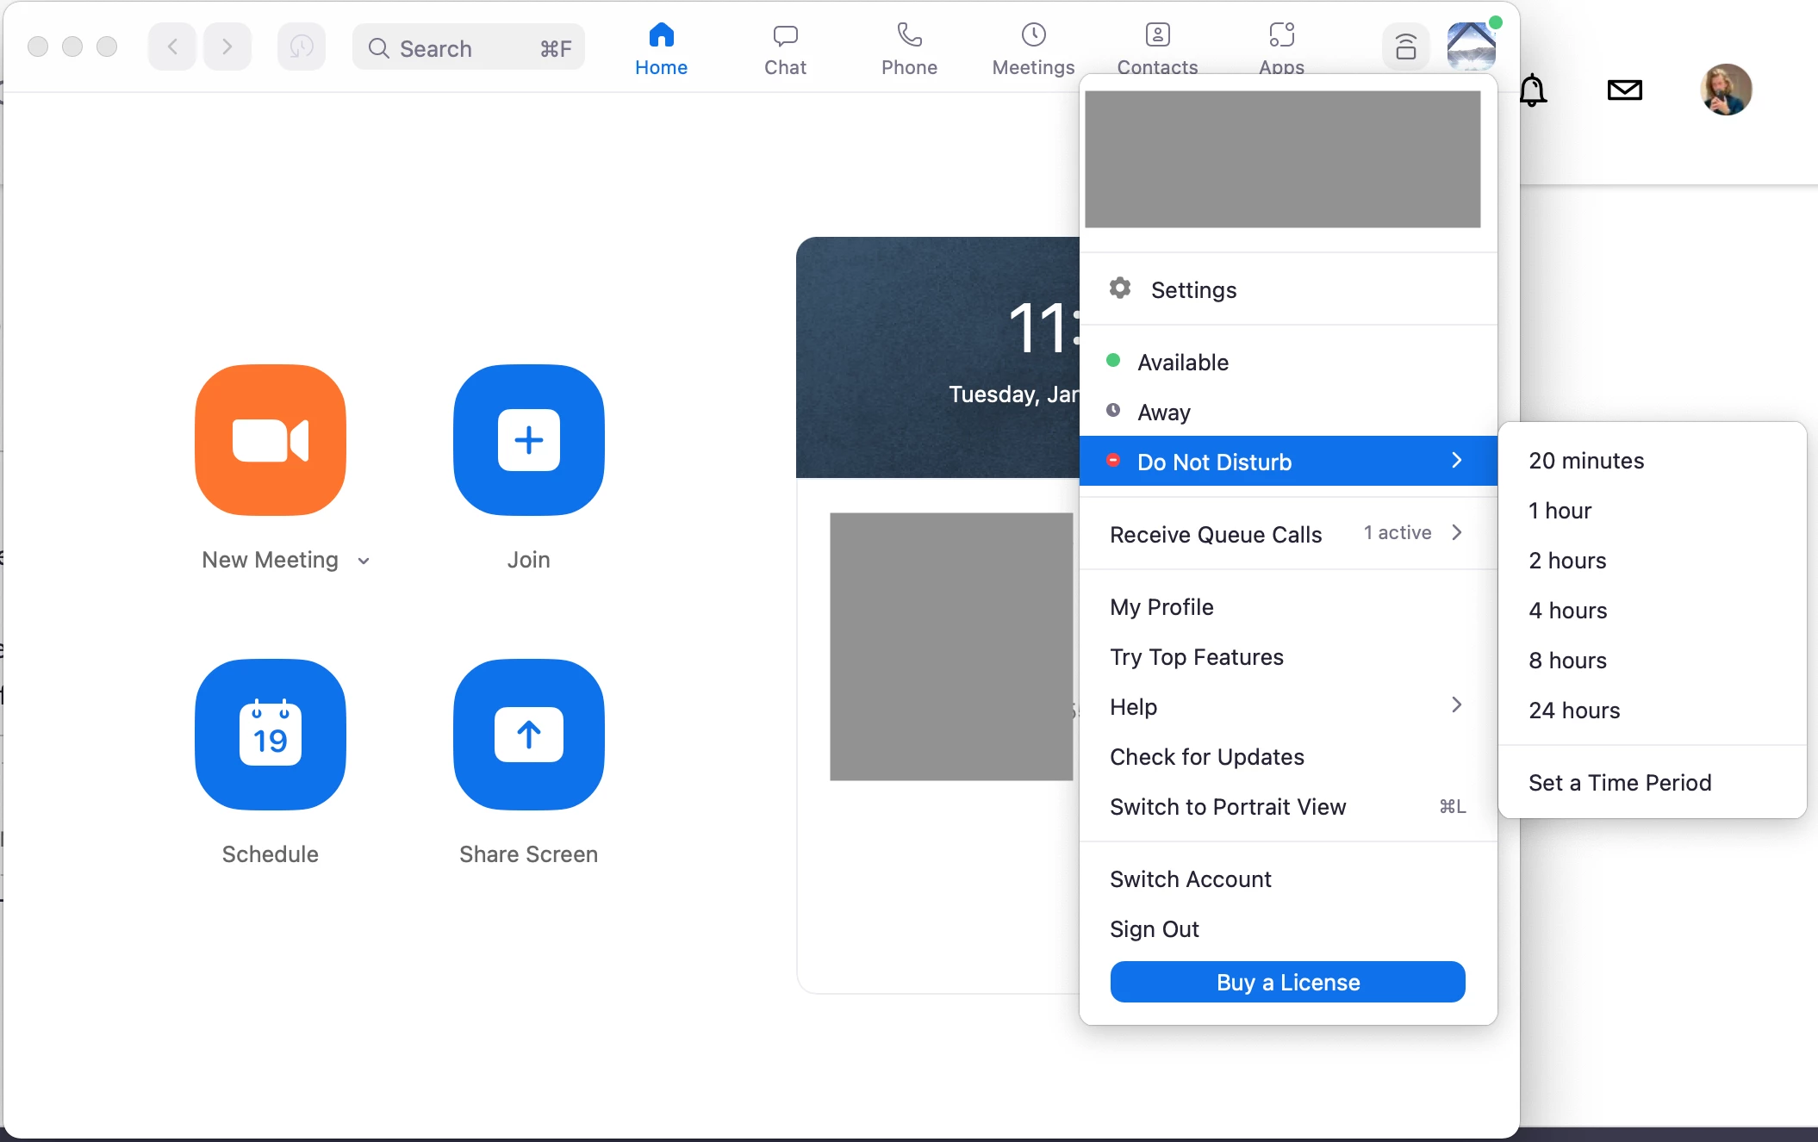Open the Phone tab
This screenshot has height=1142, width=1818.
pos(909,48)
